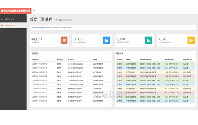The width and height of the screenshot is (198, 125).
Task: Toggle the sidebar with the hamburger menu icon
Action: pyautogui.click(x=34, y=11)
